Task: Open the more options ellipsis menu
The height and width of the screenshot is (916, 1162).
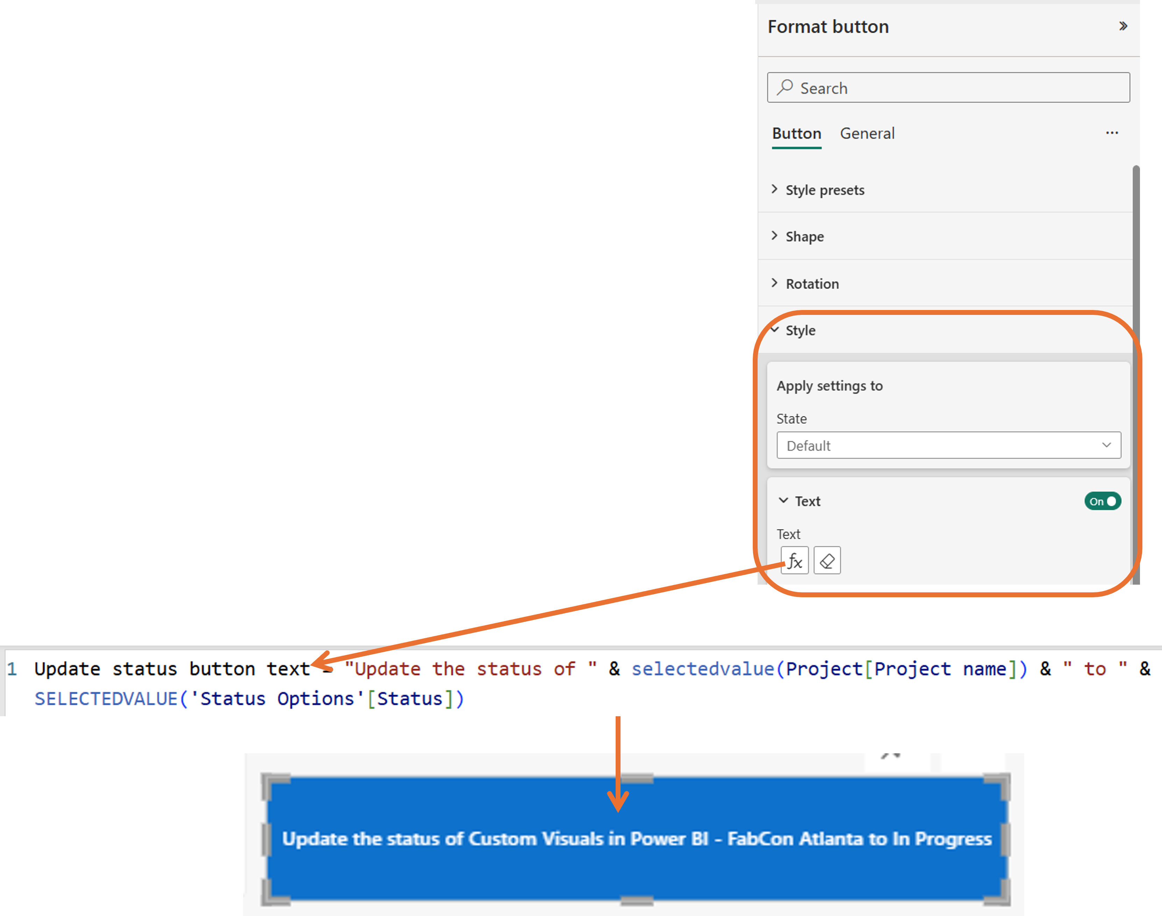Action: (1112, 133)
